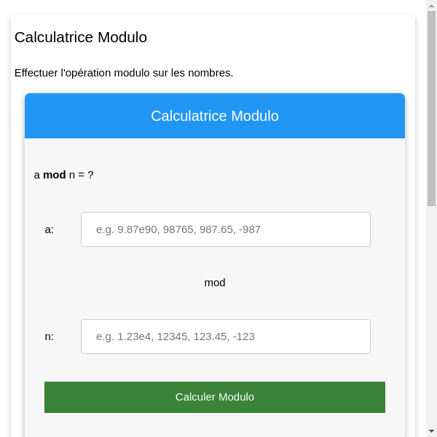Viewport: 437px width, 437px height.
Task: Click the "n:" field label
Action: tap(50, 336)
